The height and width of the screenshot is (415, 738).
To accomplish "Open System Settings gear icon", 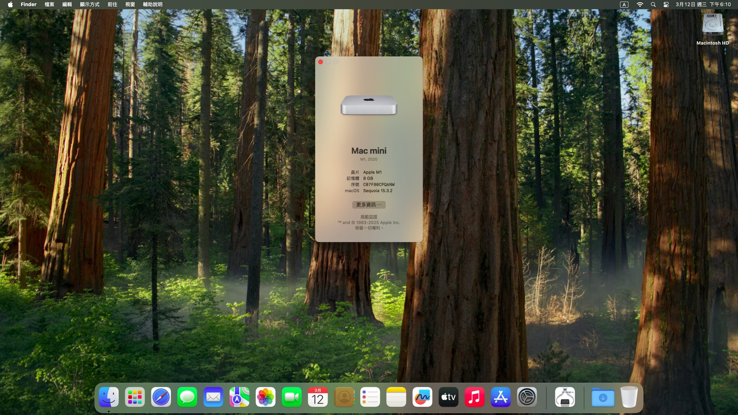I will pos(527,397).
